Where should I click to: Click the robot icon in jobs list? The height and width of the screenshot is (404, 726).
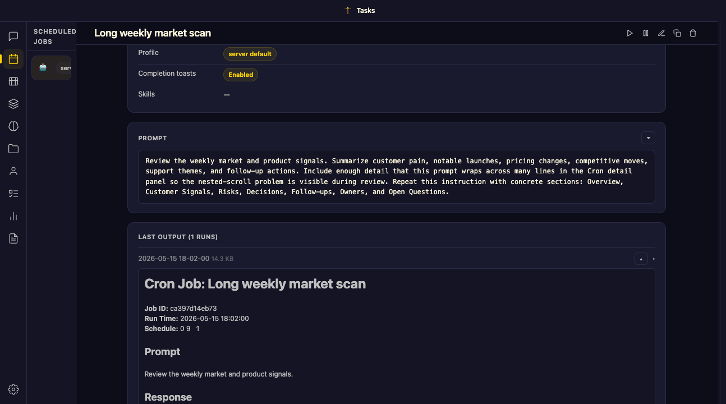(x=43, y=67)
